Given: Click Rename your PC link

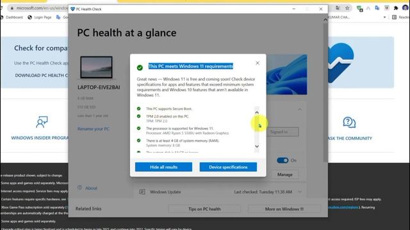Looking at the screenshot, I should click(94, 129).
